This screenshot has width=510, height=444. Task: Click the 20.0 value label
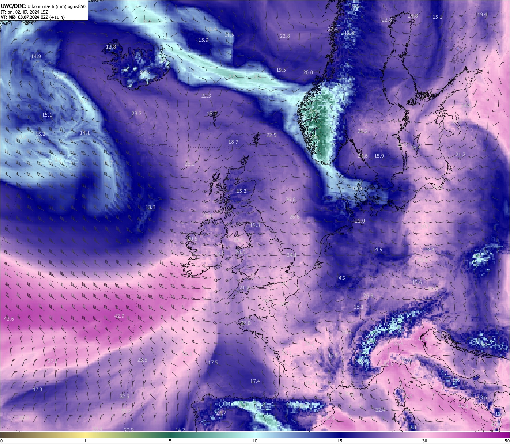pyautogui.click(x=308, y=73)
